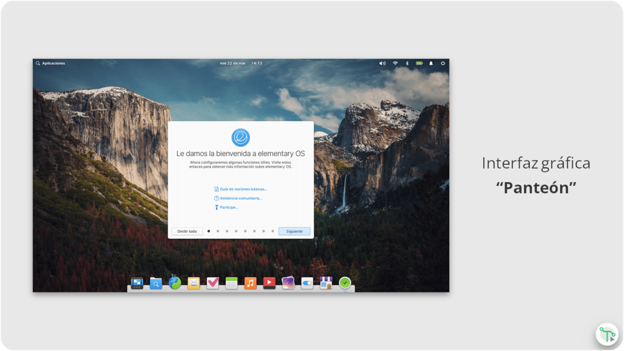
Task: Open Multitasking View from the dock
Action: pos(137,283)
